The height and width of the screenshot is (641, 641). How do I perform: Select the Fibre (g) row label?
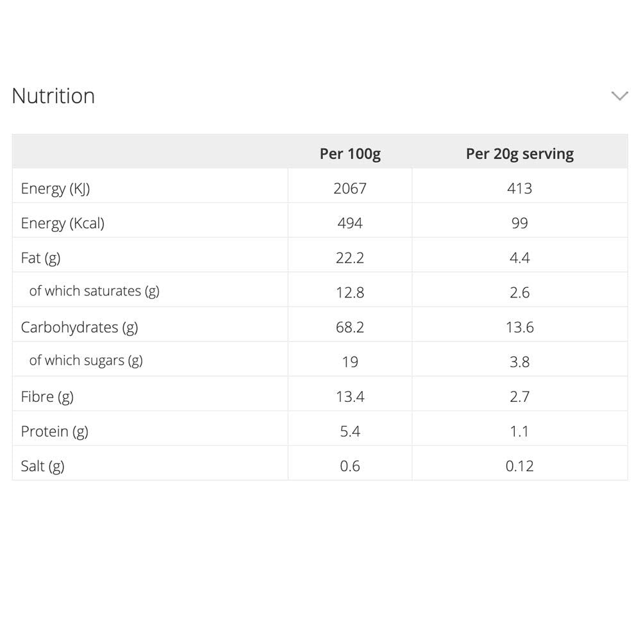(47, 397)
